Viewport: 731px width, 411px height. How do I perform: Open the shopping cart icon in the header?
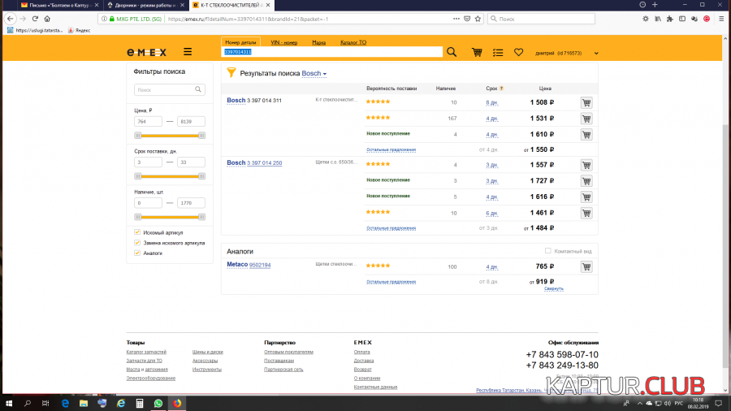[x=477, y=52]
